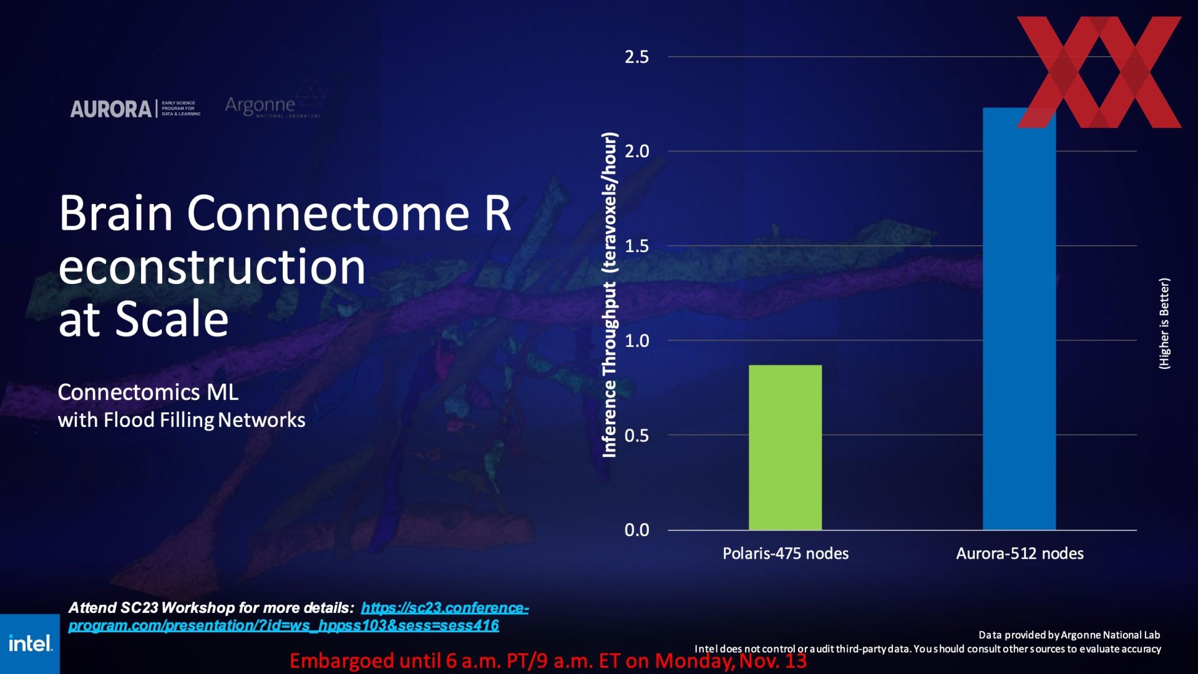Click the 'Polaris-475 nodes' axis label
This screenshot has height=674, width=1198.
786,554
